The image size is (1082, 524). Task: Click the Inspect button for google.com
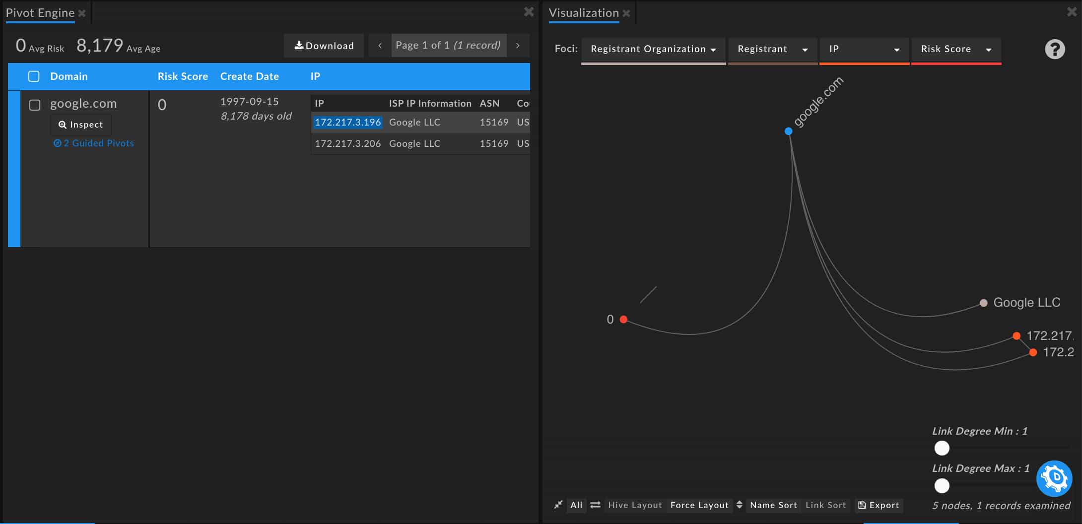click(80, 125)
